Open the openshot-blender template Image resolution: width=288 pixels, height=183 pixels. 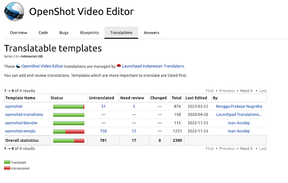pyautogui.click(x=21, y=123)
